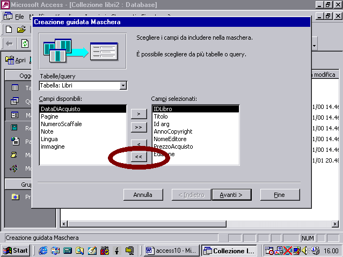Switch to access10 Word taskbar button
The width and height of the screenshot is (343, 257).
click(172, 251)
